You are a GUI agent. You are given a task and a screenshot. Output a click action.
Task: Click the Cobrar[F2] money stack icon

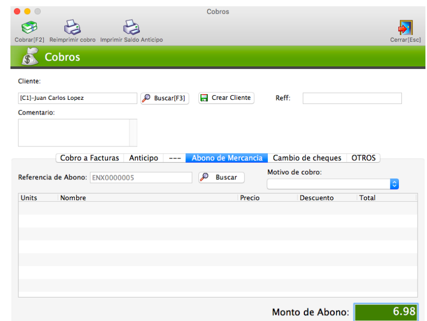click(29, 27)
